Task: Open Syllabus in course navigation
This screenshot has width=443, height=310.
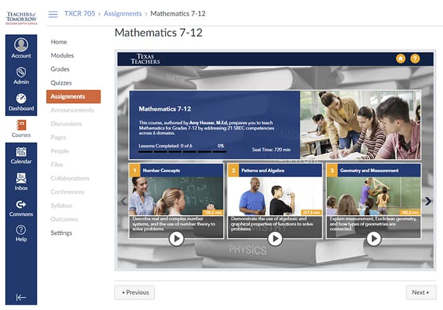Action: (x=61, y=206)
